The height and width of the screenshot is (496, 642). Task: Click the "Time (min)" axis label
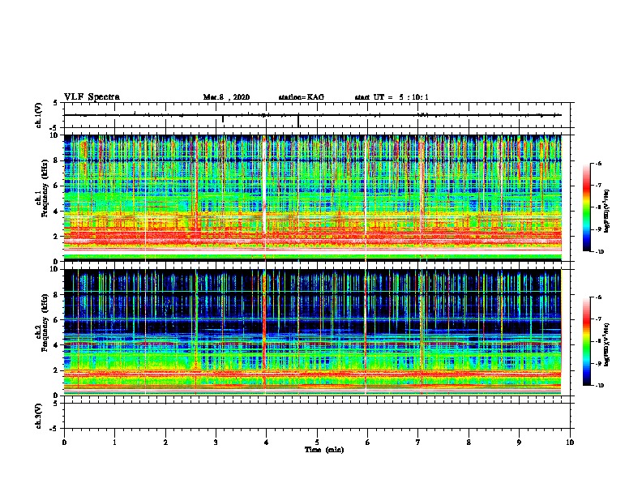[x=324, y=450]
